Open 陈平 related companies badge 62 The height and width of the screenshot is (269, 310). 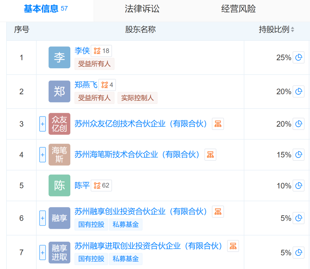click(x=101, y=185)
